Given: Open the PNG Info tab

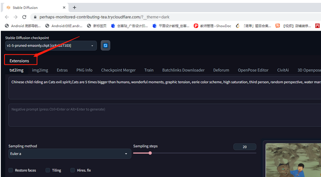Looking at the screenshot, I should [x=85, y=70].
